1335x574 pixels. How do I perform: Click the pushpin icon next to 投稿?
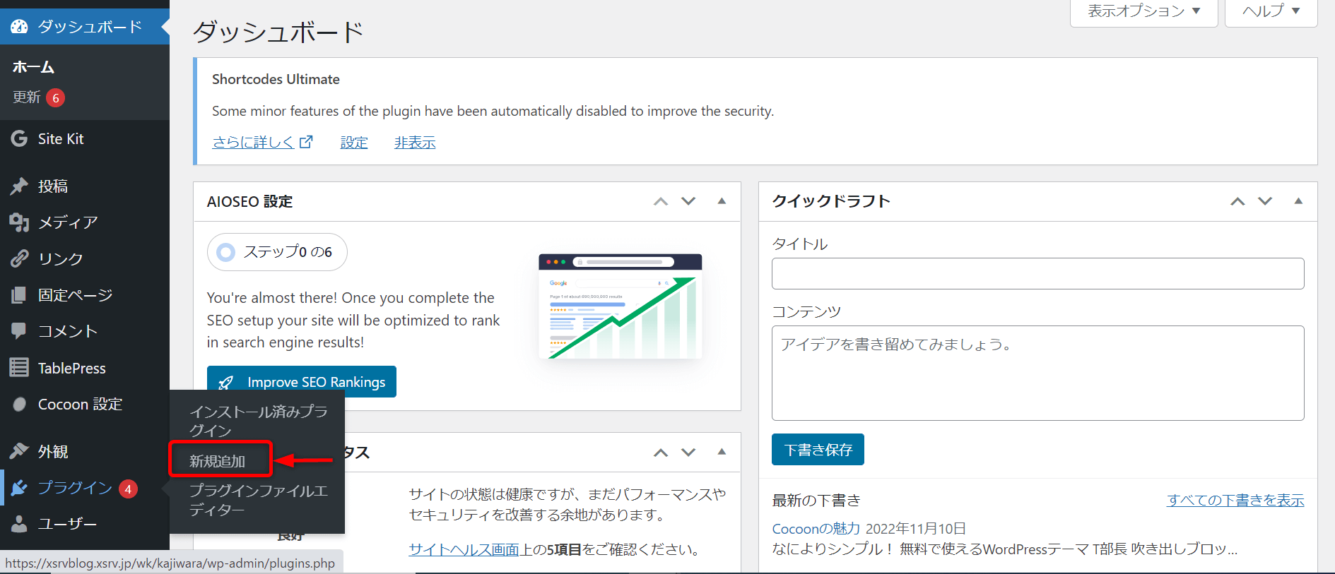pos(19,186)
